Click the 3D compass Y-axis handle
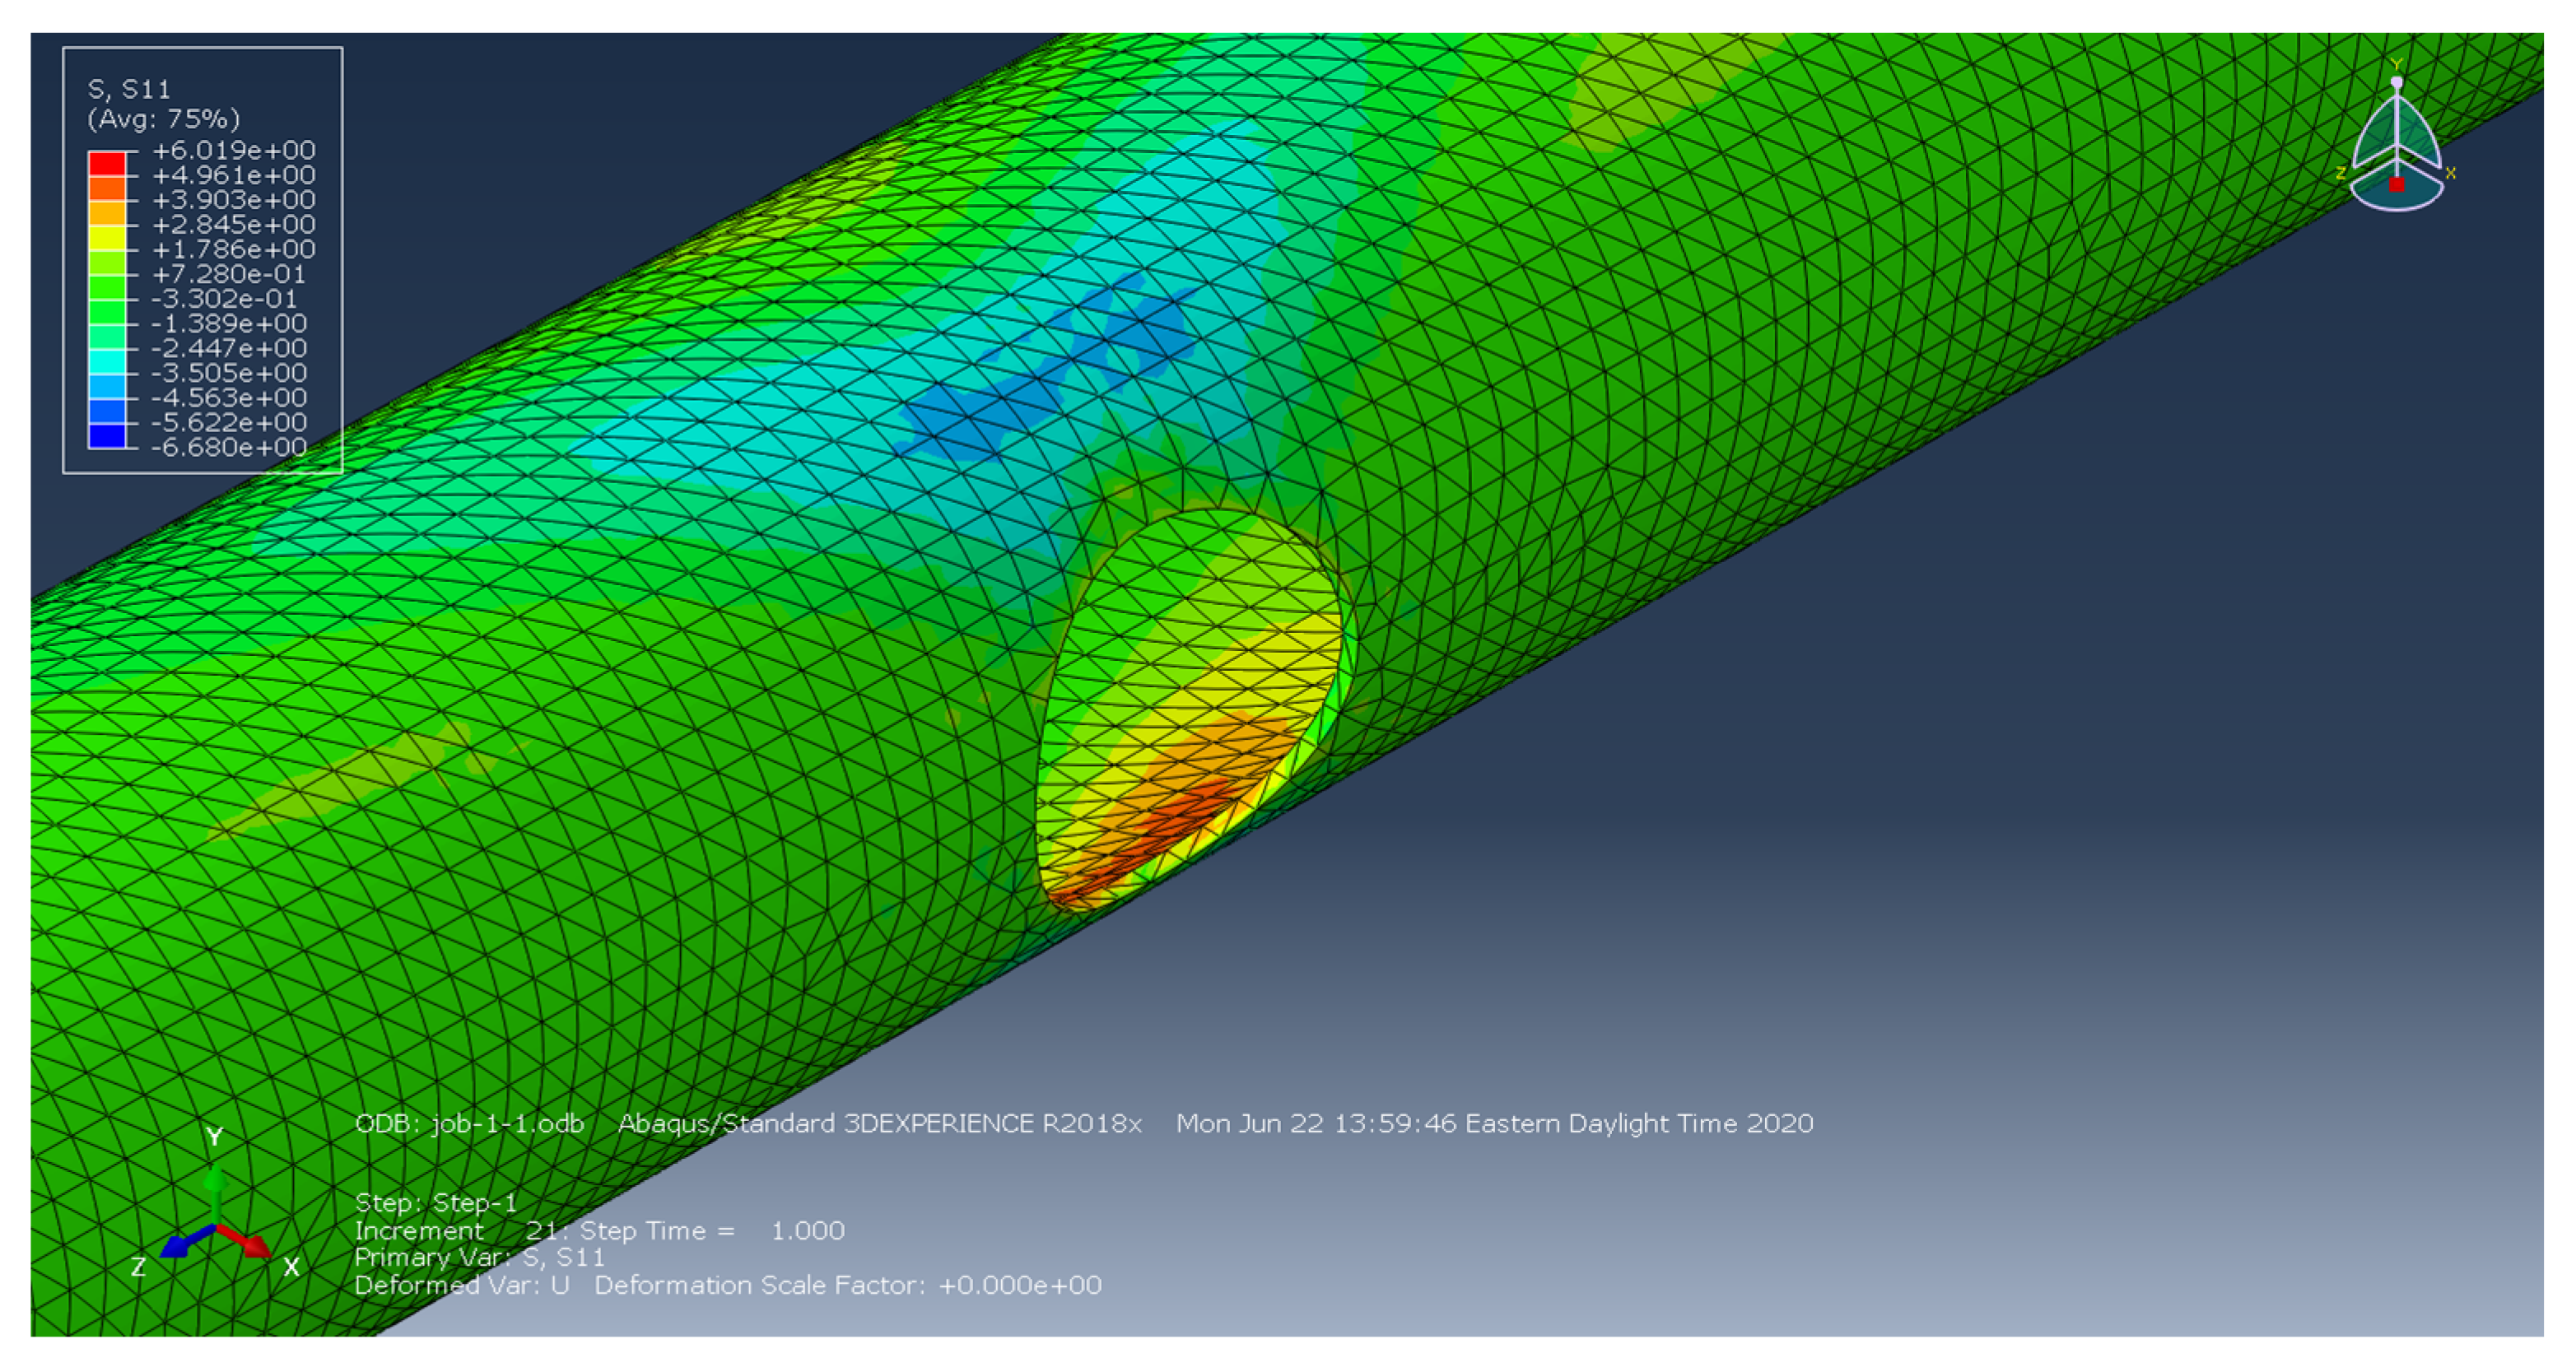2576x1367 pixels. point(2396,82)
